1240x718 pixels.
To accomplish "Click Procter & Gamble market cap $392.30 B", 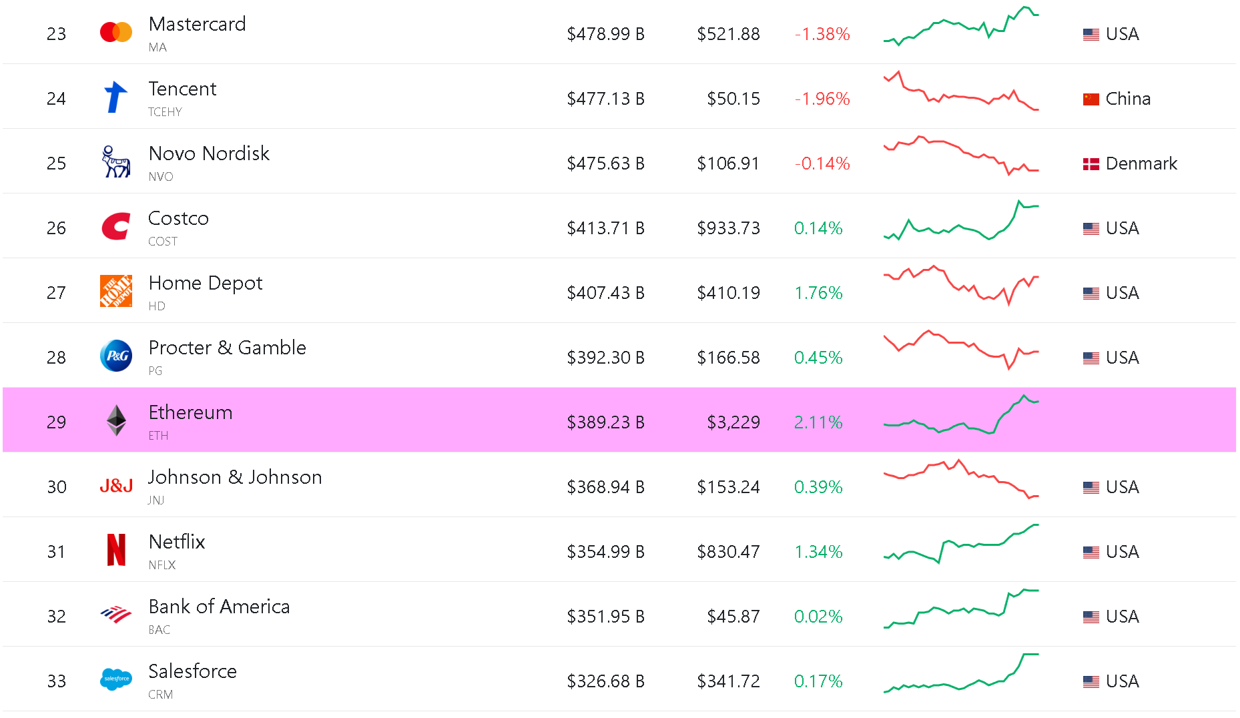I will [x=605, y=358].
